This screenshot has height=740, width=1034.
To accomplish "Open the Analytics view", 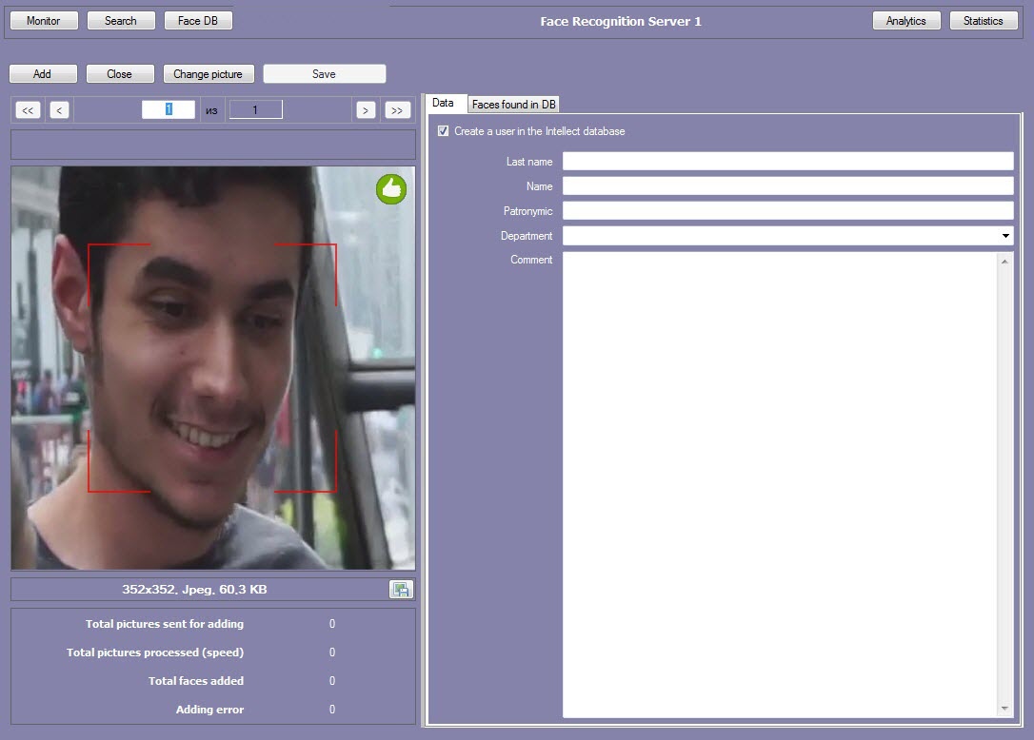I will coord(905,21).
